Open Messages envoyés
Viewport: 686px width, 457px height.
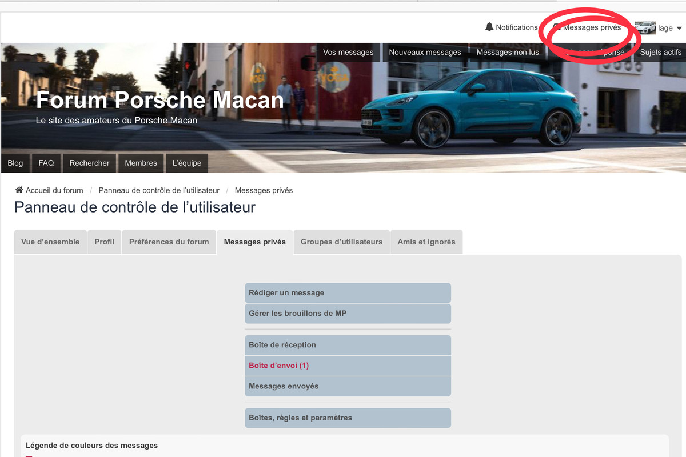[x=348, y=386]
